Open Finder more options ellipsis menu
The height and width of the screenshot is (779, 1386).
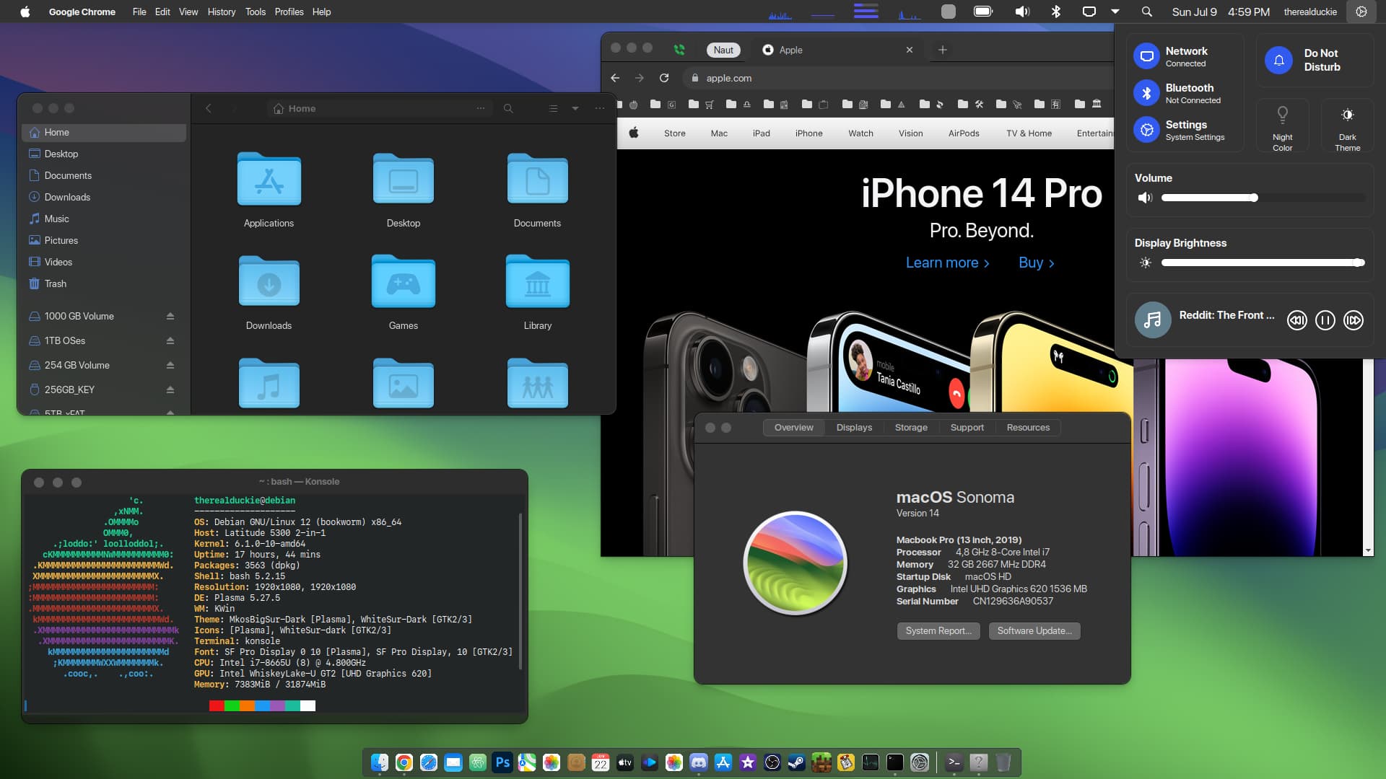(x=599, y=108)
